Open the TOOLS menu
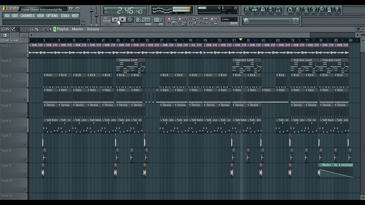The height and width of the screenshot is (205, 365). (65, 16)
